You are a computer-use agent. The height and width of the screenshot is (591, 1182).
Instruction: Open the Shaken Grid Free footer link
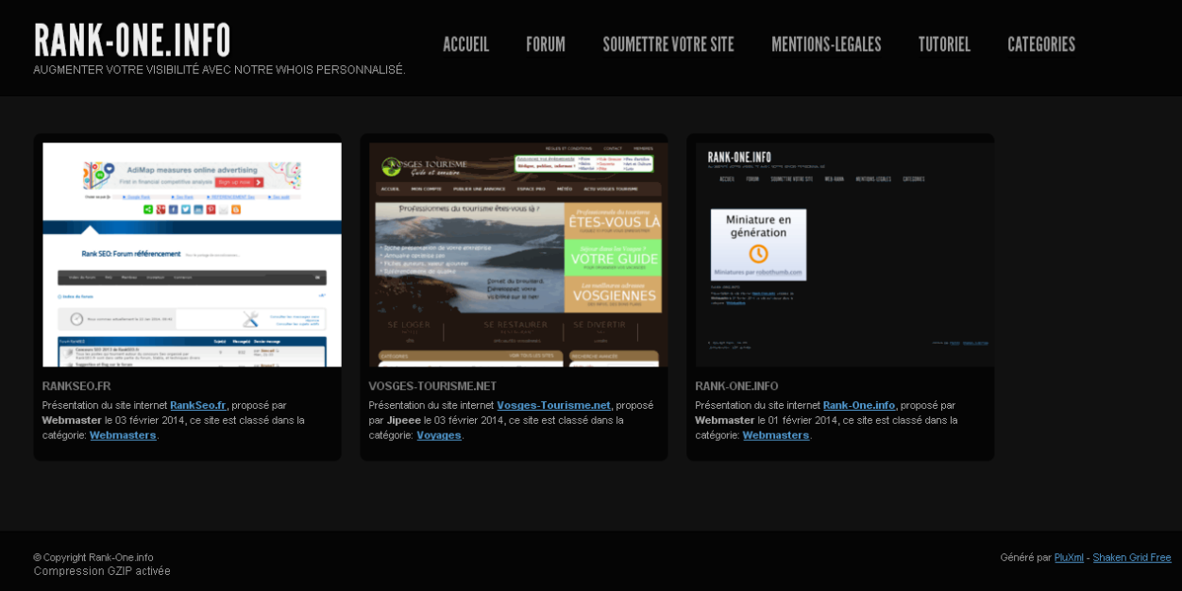tap(1132, 558)
